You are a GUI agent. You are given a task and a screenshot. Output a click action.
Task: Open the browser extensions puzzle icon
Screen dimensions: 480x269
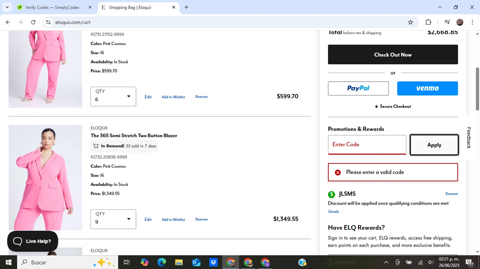tap(428, 22)
